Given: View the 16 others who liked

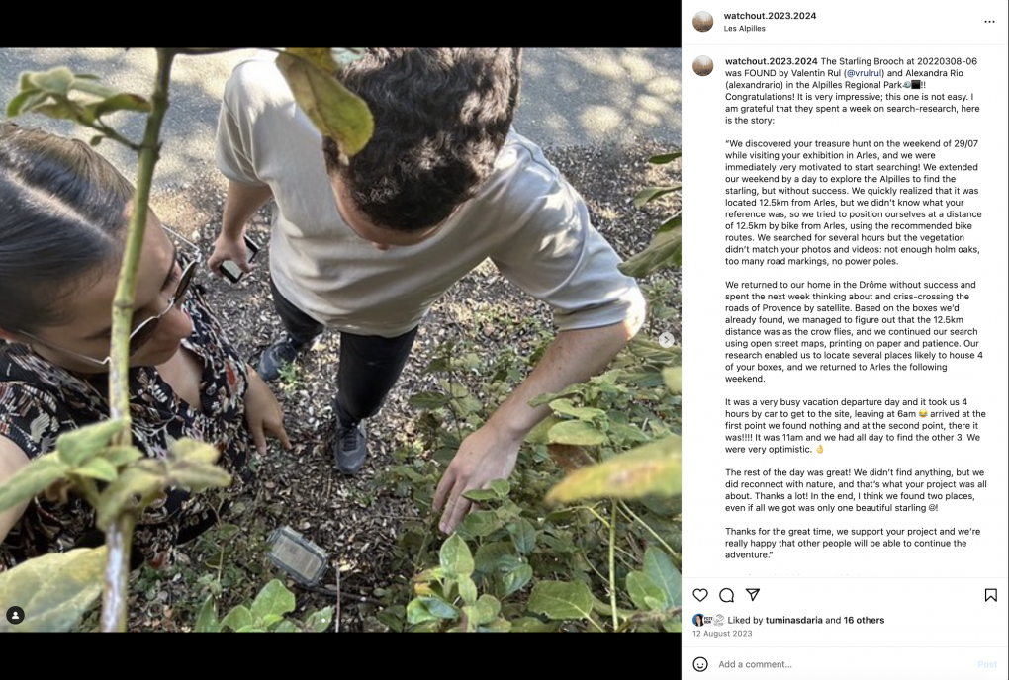Looking at the screenshot, I should point(864,621).
